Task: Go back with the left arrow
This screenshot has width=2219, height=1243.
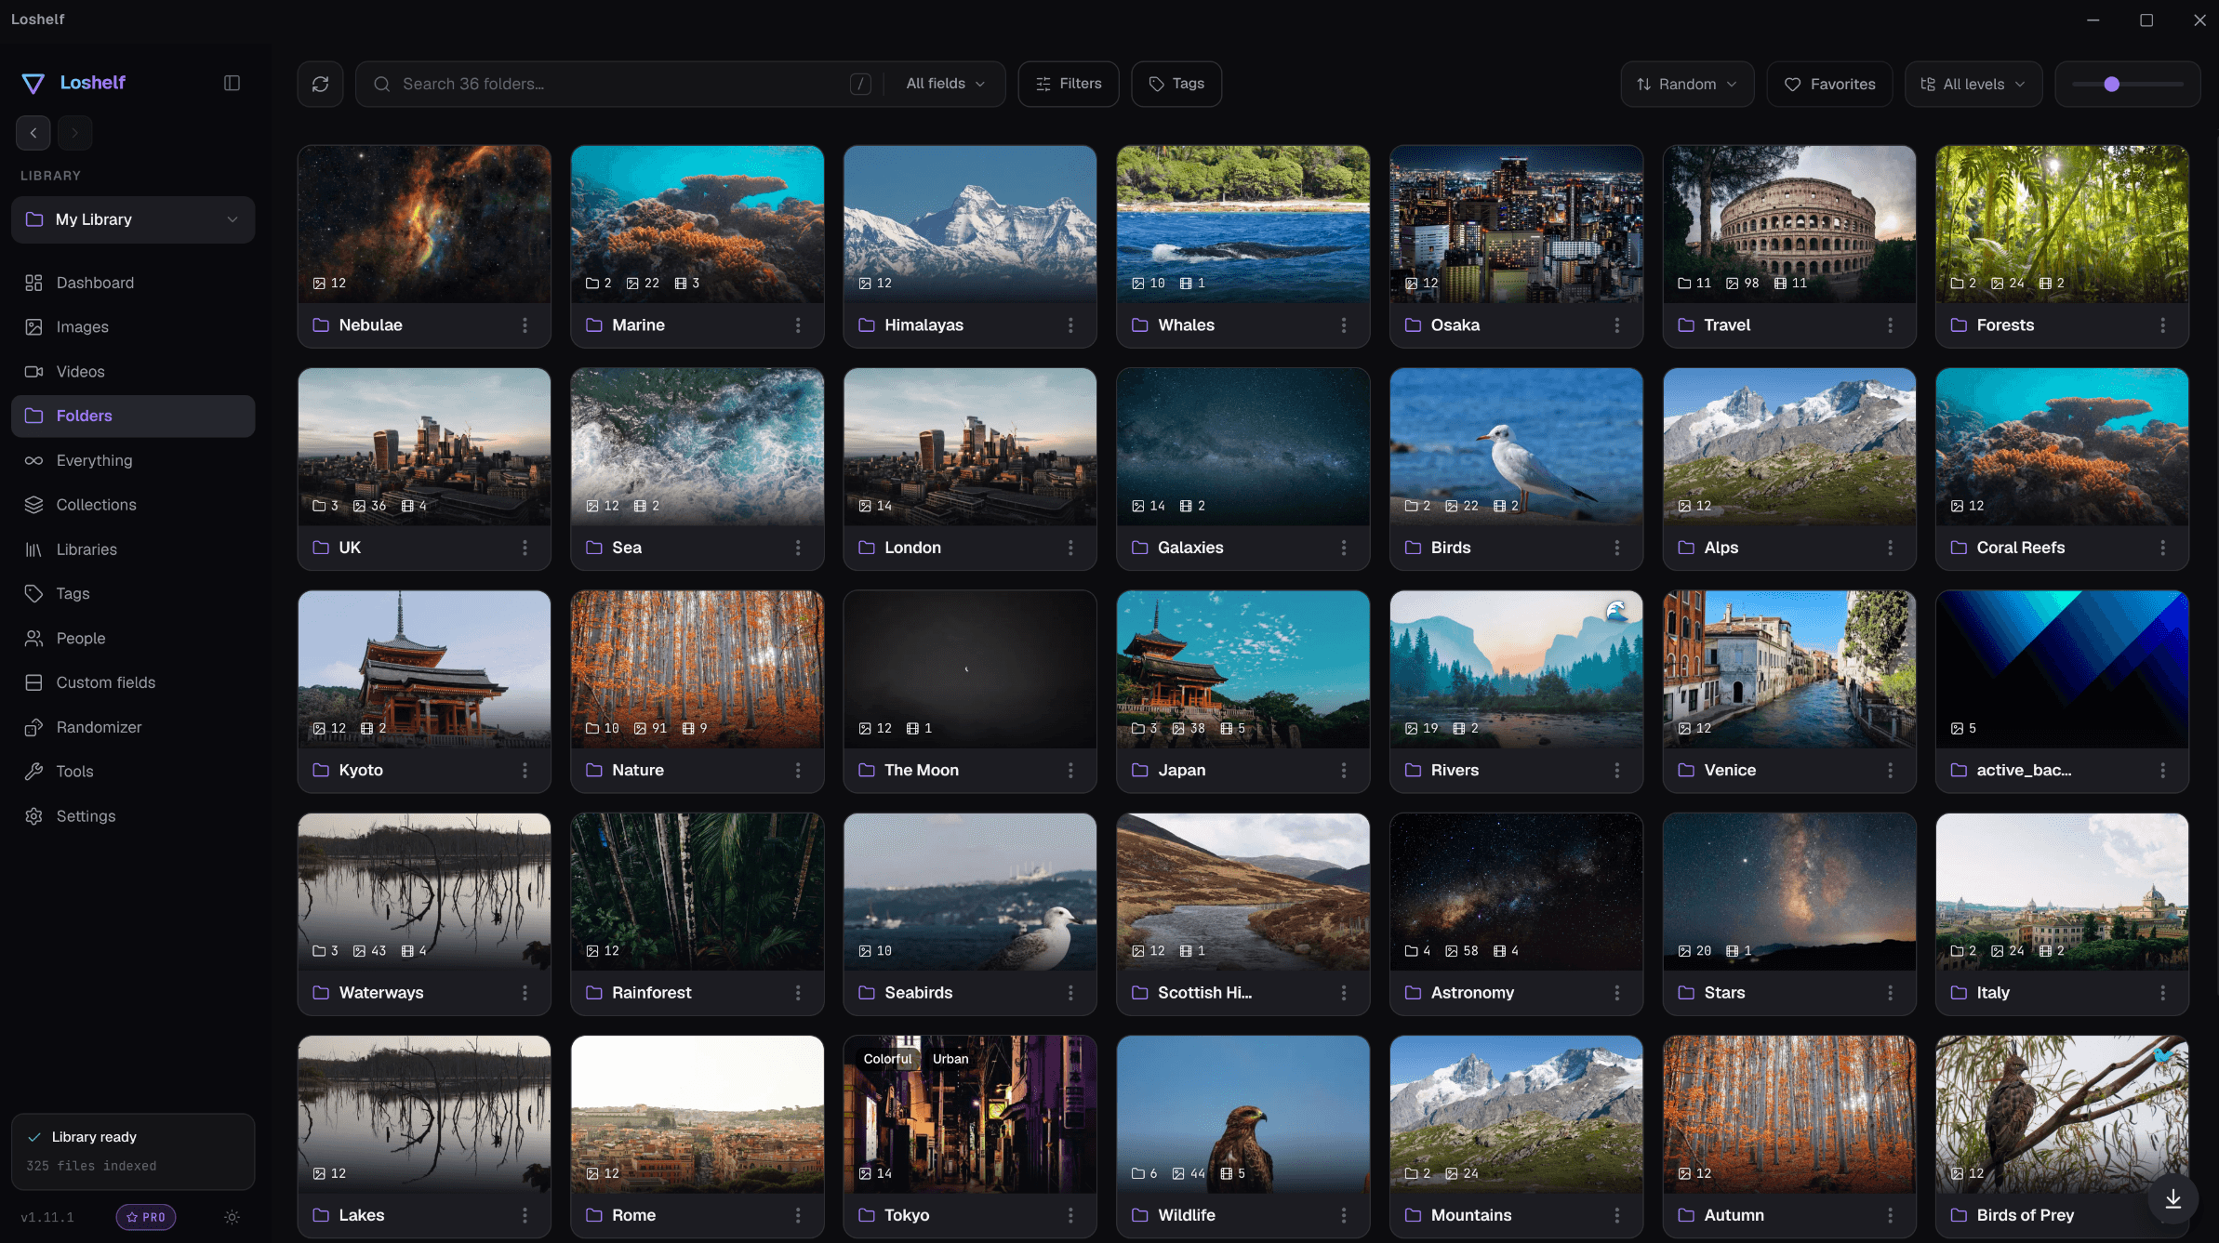Action: (33, 133)
